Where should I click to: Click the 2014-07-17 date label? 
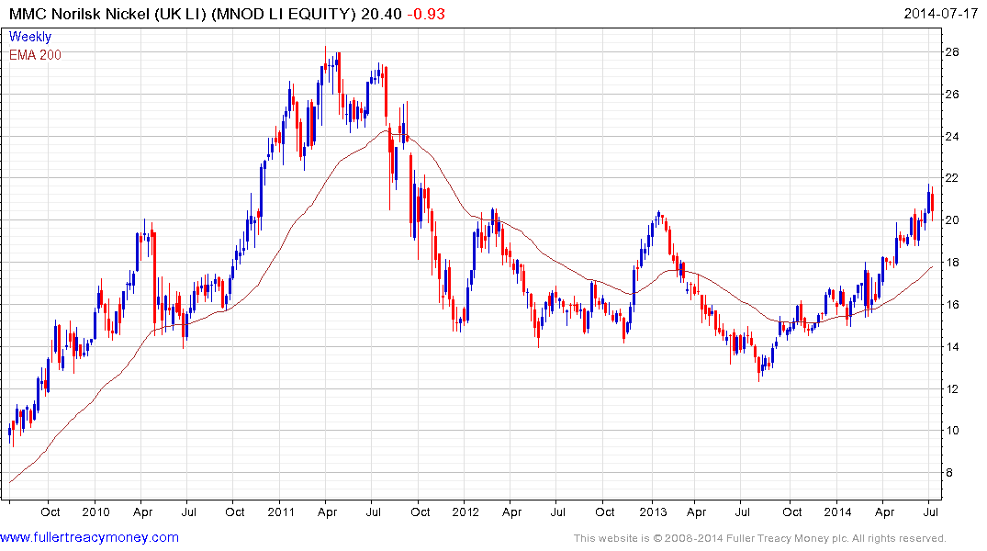pos(940,13)
